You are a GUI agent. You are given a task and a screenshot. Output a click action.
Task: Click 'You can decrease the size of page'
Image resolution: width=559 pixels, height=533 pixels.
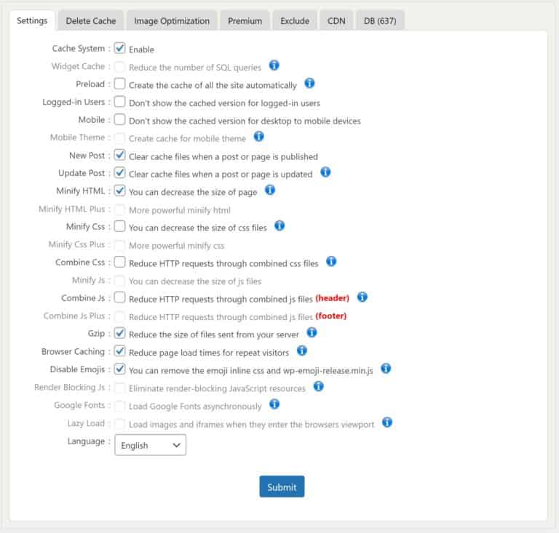193,192
